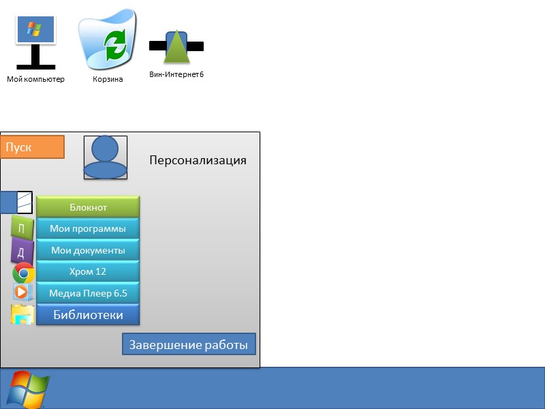The height and width of the screenshot is (409, 545).
Task: Select Мои программы in the Start menu
Action: click(x=88, y=228)
